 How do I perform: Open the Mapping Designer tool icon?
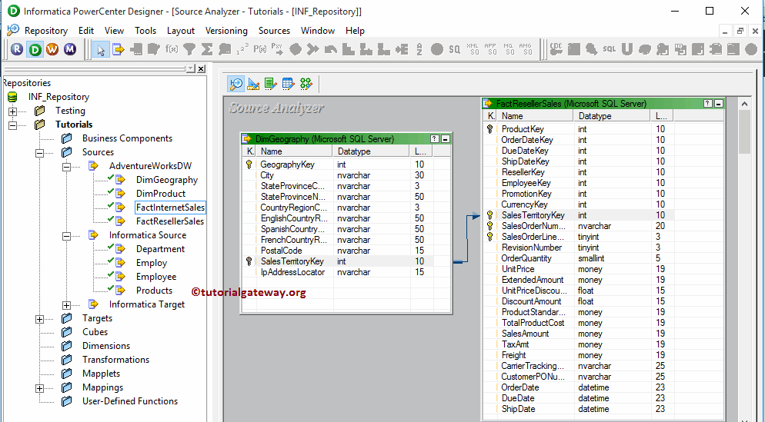306,84
